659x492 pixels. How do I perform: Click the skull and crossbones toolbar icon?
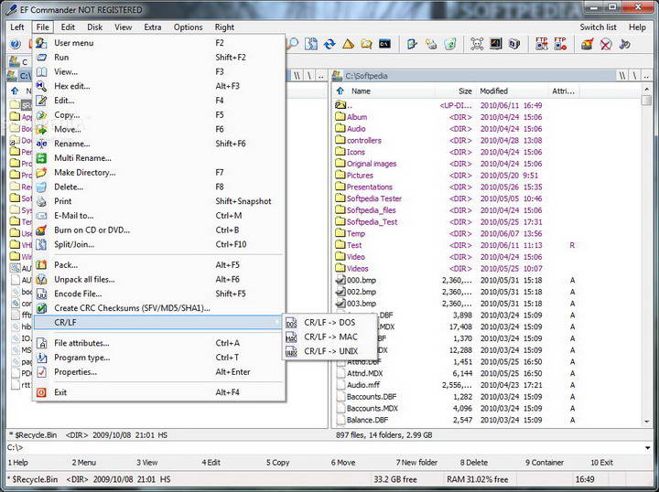coord(477,44)
